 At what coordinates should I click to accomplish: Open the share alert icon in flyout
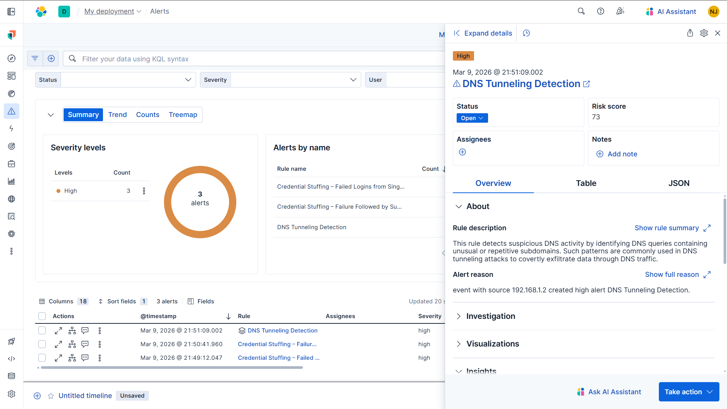coord(690,33)
